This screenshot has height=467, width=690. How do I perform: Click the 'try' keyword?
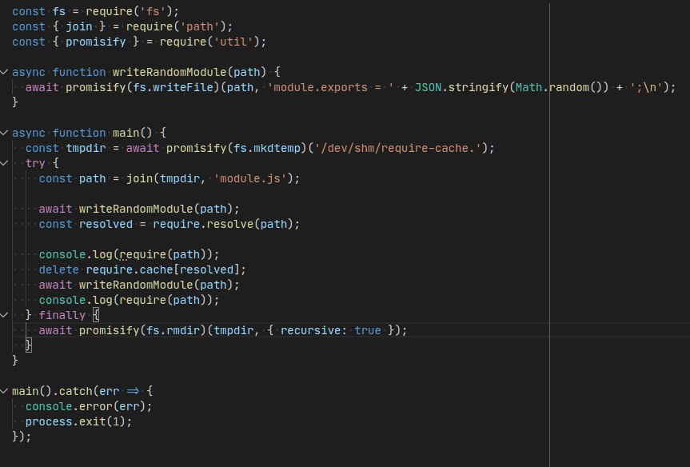[35, 163]
